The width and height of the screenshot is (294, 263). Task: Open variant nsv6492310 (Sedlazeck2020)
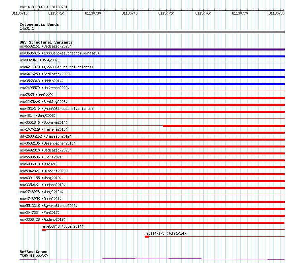point(46,150)
